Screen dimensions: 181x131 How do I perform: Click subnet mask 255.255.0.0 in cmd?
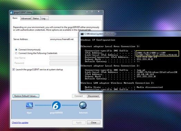[x=145, y=59]
